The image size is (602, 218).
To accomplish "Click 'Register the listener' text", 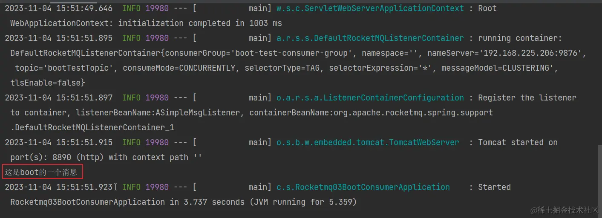I will pyautogui.click(x=527, y=98).
